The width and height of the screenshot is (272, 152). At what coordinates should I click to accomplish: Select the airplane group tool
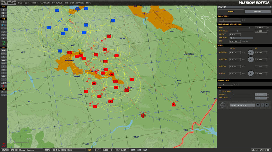point(4,51)
